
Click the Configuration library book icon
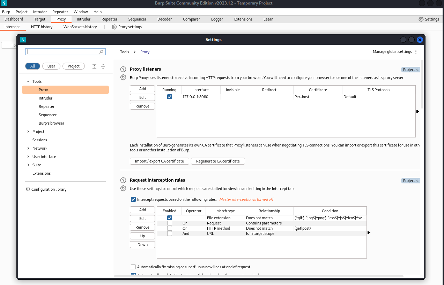tap(28, 189)
